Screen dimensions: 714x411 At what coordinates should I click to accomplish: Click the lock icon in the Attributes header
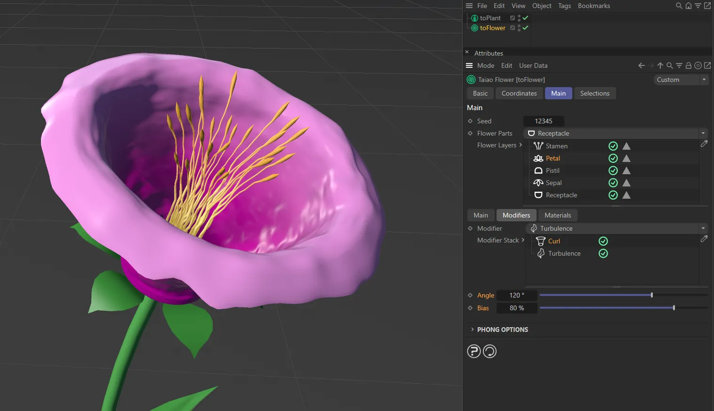coord(688,65)
